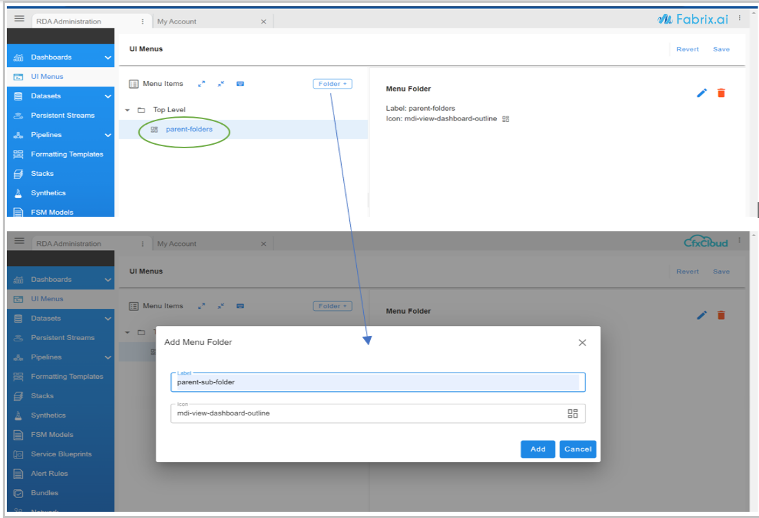Click Cancel in Add Menu Folder dialog
Screen dimensions: 759x518
pos(578,449)
